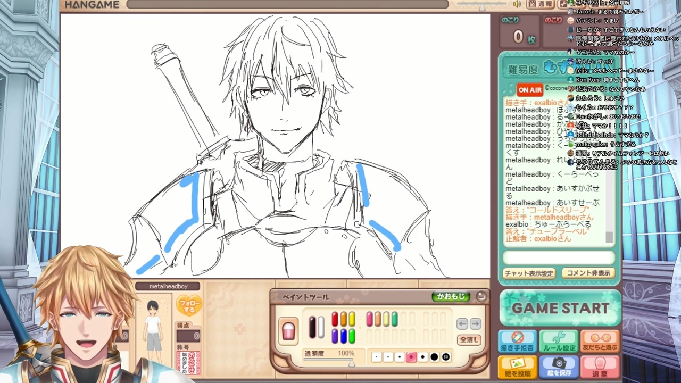
Task: Select the size 50 brush
Action: coord(446,357)
